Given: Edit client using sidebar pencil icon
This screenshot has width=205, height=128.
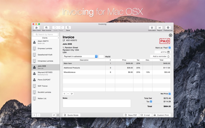Looking at the screenshot, I should click(54, 115).
